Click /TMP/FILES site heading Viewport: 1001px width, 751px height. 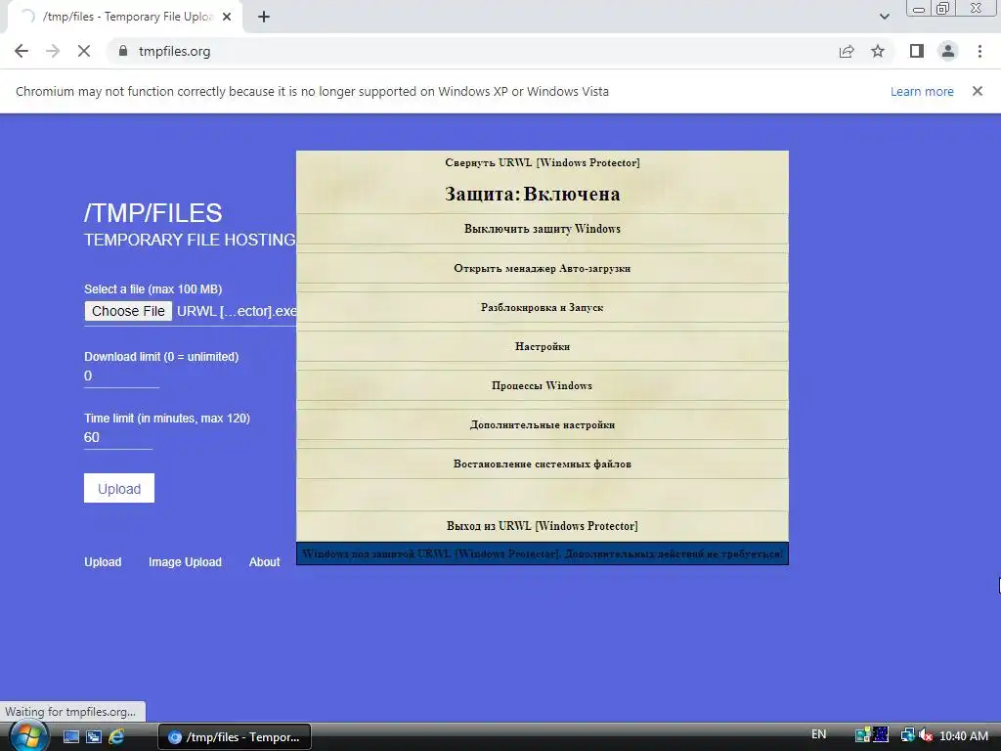click(153, 213)
